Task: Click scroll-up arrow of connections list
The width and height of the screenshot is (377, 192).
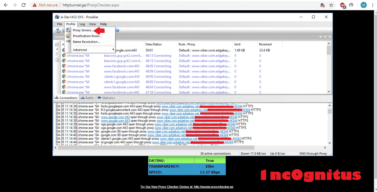Action: pos(329,43)
